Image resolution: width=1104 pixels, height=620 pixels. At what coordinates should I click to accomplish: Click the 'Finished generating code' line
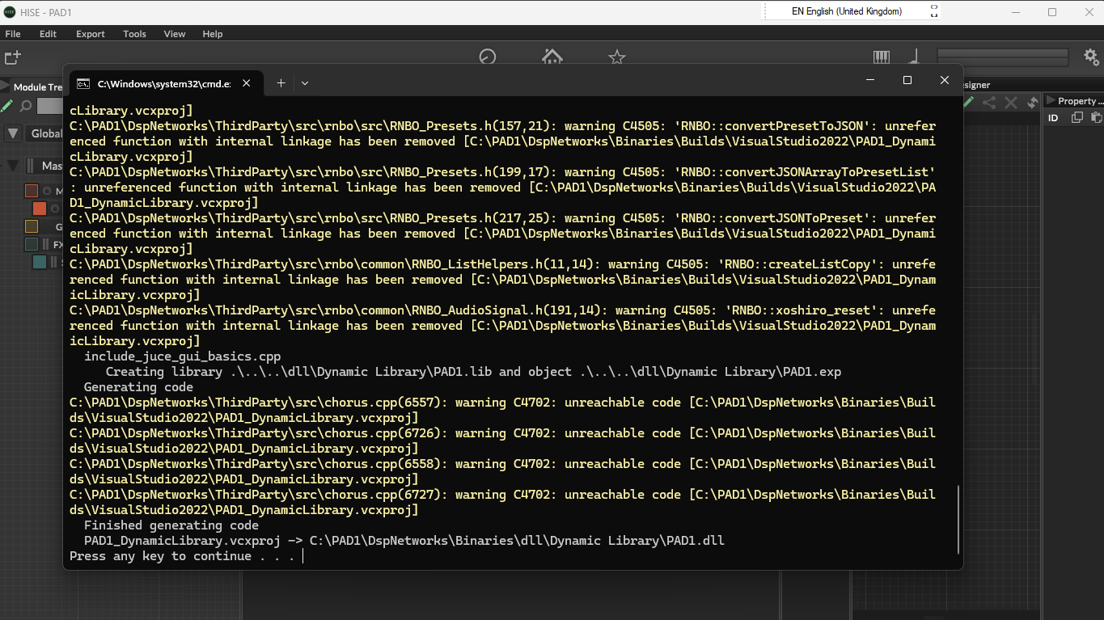pyautogui.click(x=171, y=525)
